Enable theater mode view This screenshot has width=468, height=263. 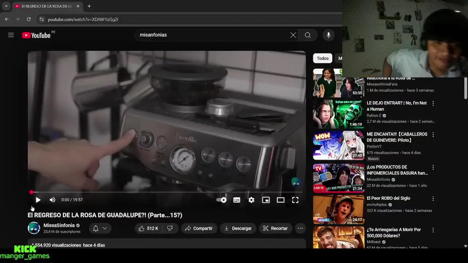280,200
